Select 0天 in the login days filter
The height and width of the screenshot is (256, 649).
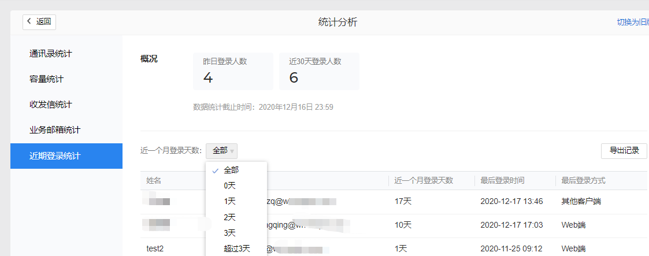point(230,186)
